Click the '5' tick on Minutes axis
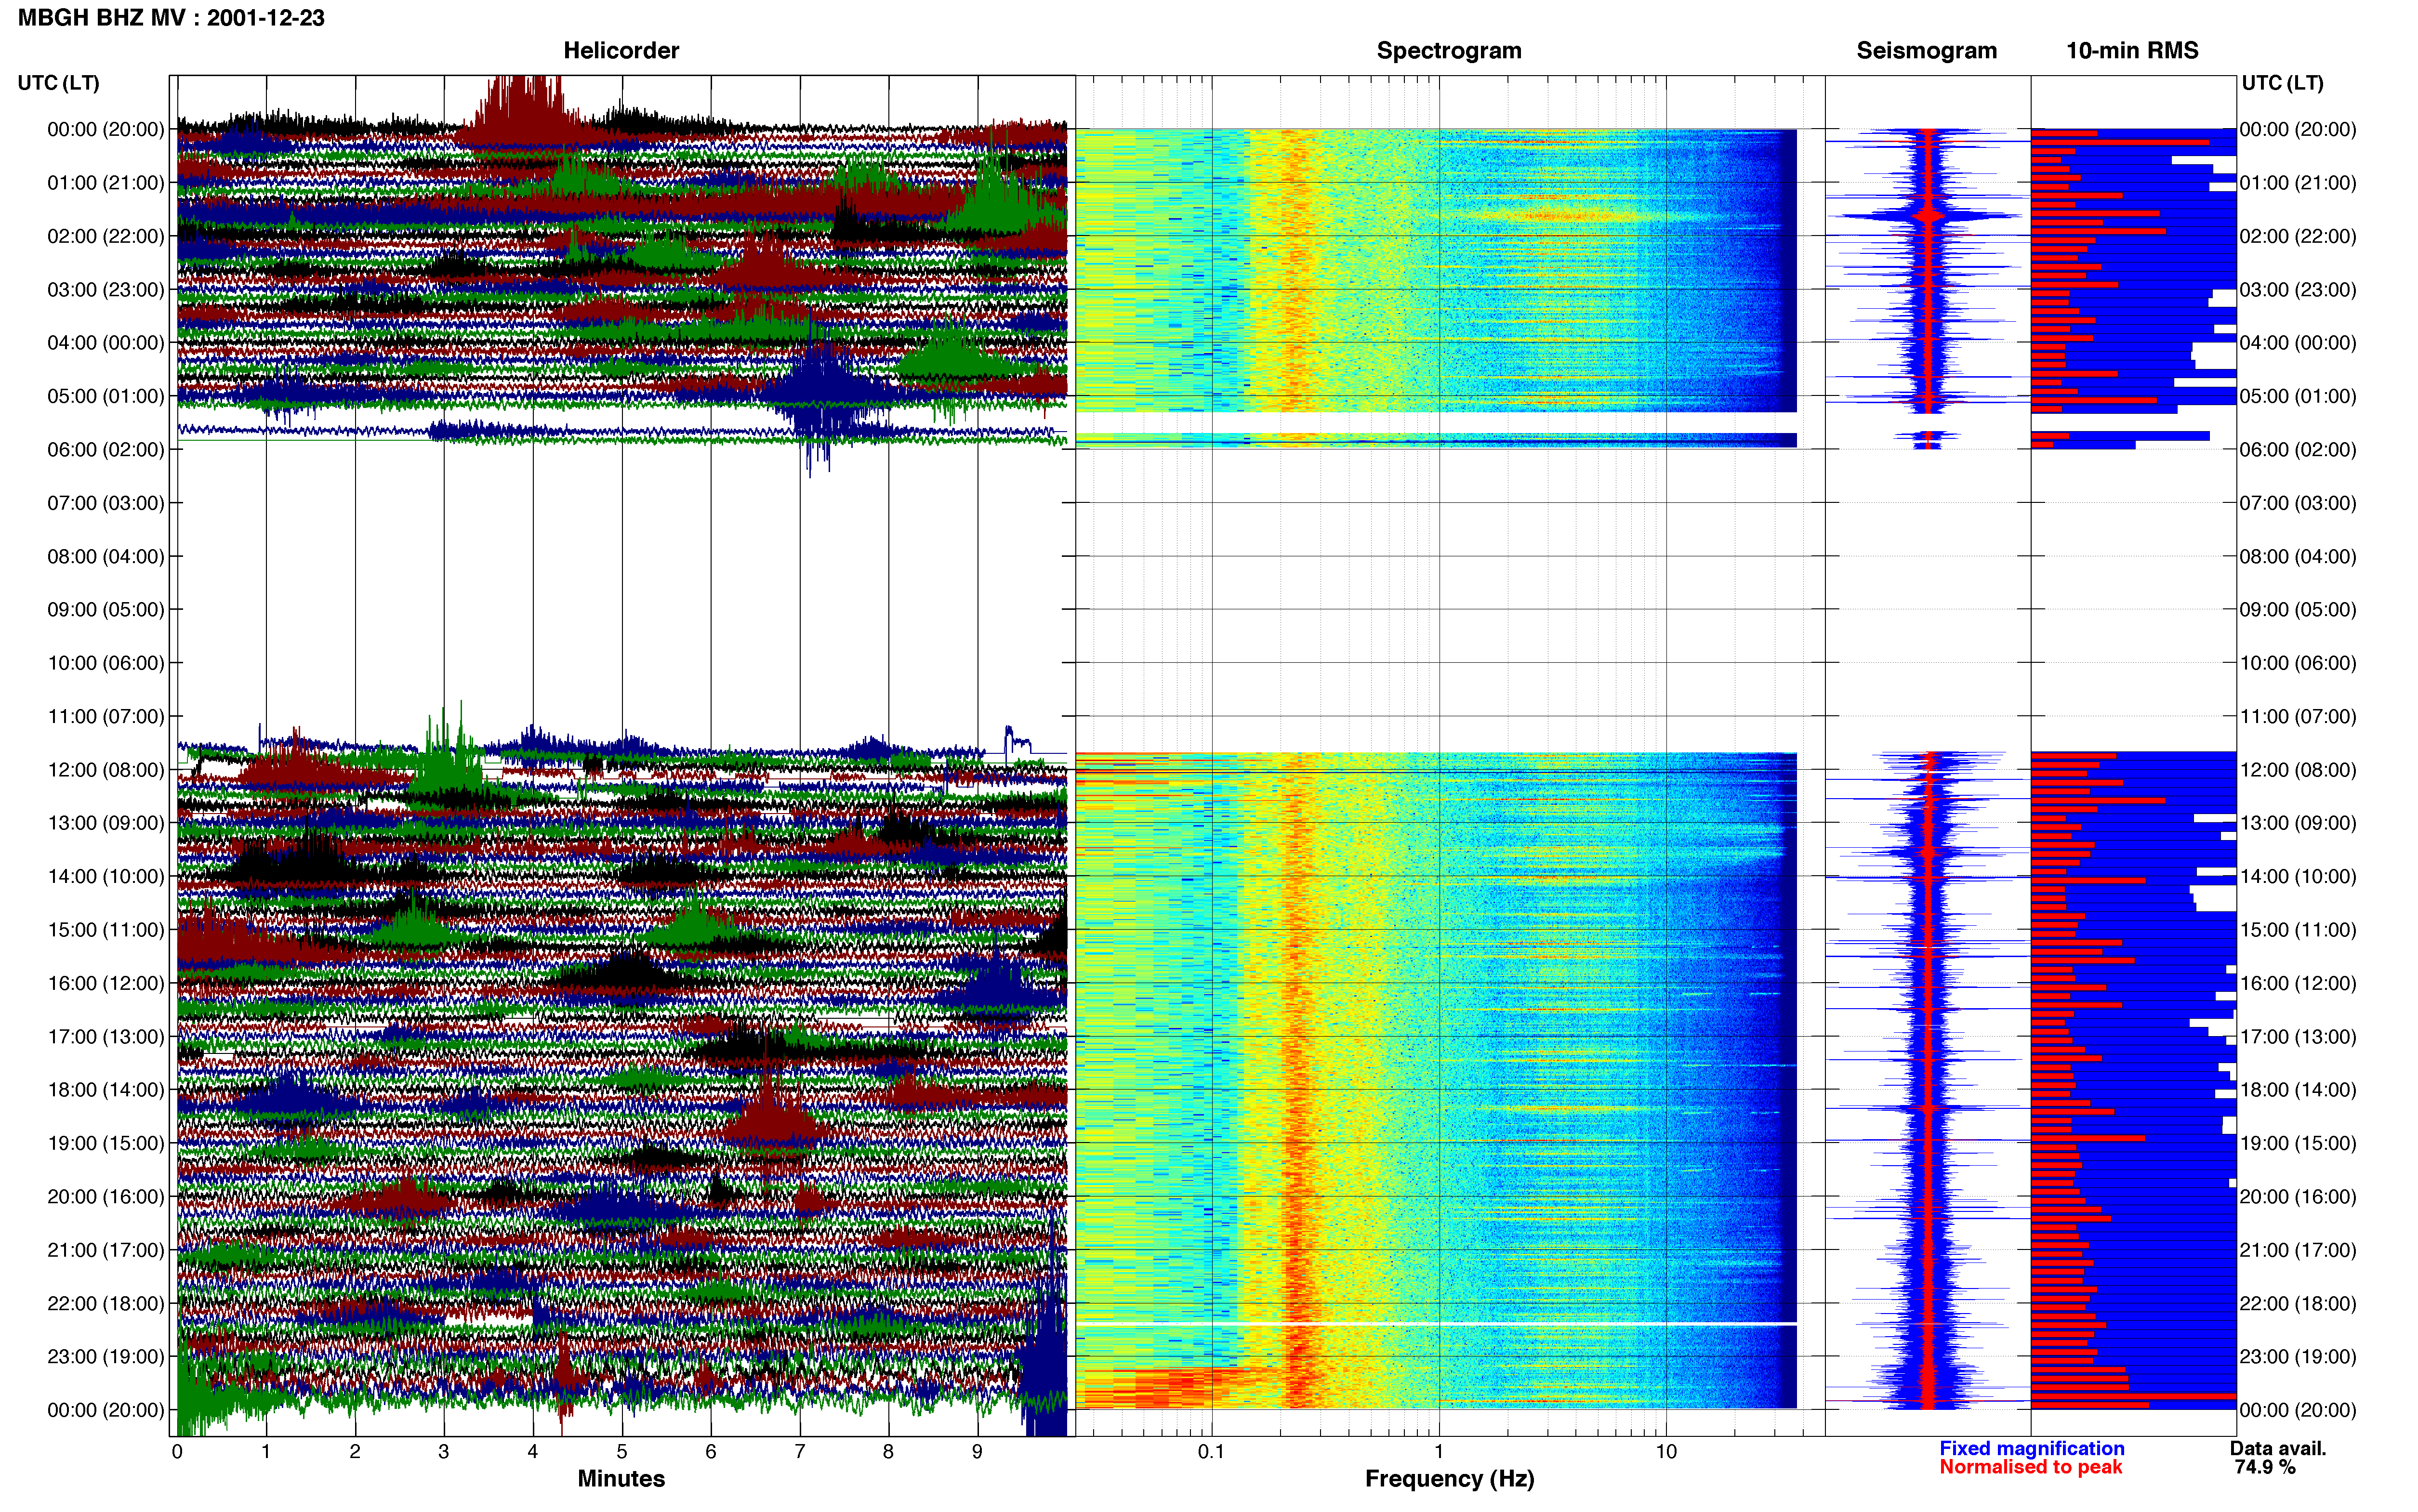Image resolution: width=2418 pixels, height=1512 pixels. [622, 1452]
